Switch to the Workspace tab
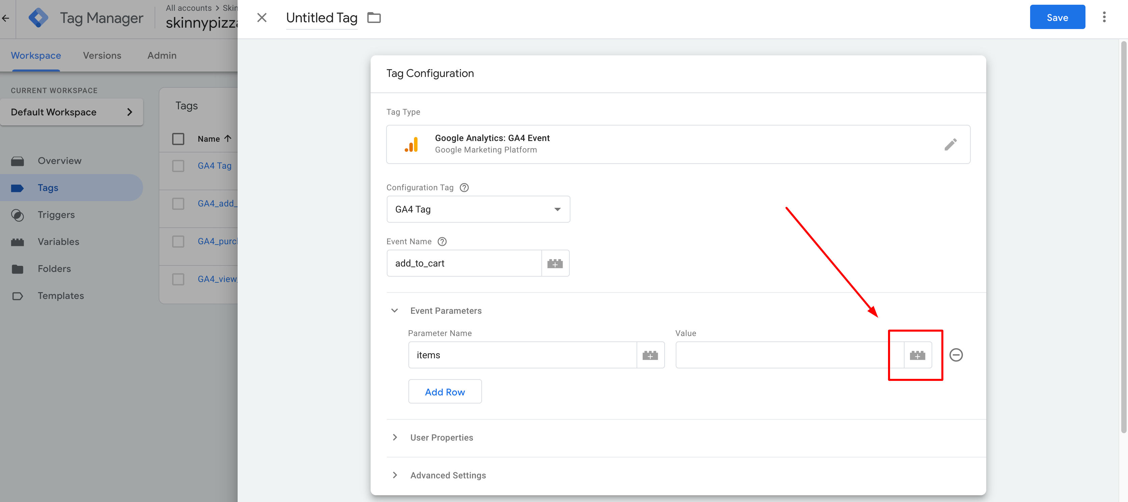The height and width of the screenshot is (502, 1128). (36, 56)
